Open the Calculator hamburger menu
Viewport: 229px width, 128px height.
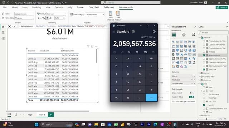(x=114, y=32)
